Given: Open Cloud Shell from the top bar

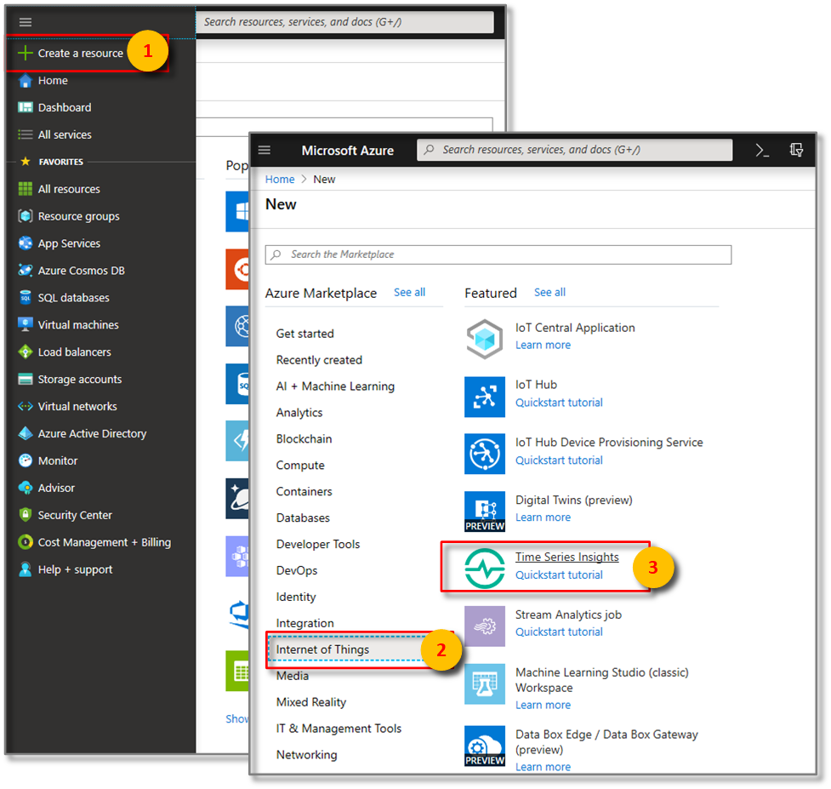Looking at the screenshot, I should pos(761,150).
